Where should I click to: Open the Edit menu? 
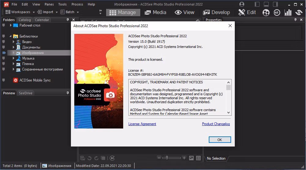24,4
